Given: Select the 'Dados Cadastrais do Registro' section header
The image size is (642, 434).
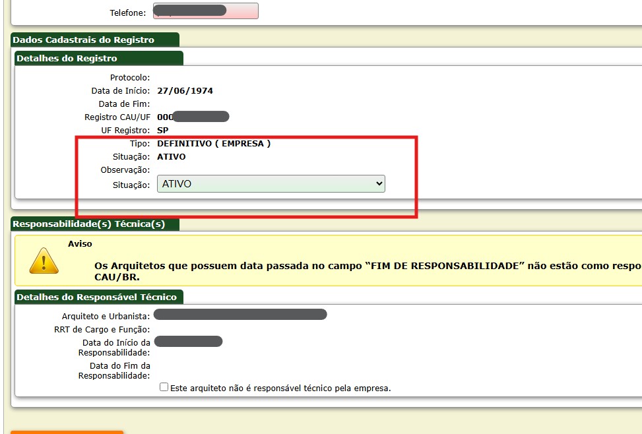Looking at the screenshot, I should click(83, 40).
